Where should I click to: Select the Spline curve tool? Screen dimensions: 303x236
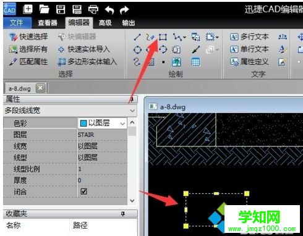137,62
